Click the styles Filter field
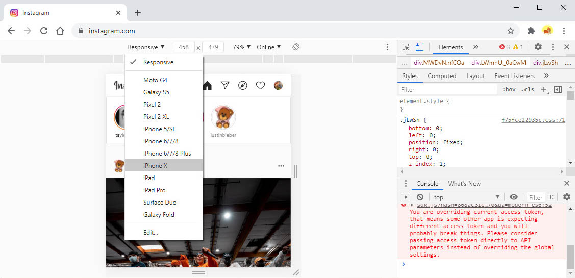Image resolution: width=575 pixels, height=278 pixels. (447, 89)
